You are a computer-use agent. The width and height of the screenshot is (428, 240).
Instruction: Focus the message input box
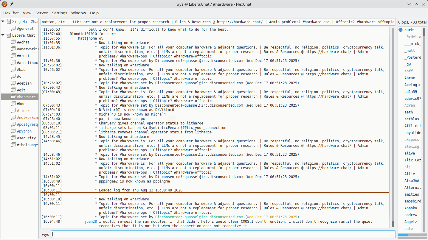tap(224, 234)
